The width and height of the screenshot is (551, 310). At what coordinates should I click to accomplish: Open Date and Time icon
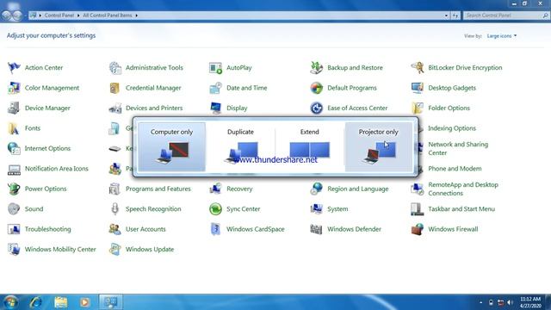[x=215, y=88]
